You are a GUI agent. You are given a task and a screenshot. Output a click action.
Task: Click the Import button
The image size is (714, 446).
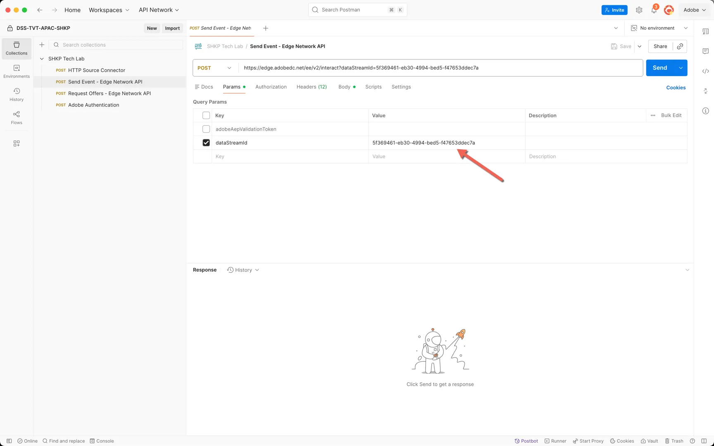pyautogui.click(x=172, y=28)
